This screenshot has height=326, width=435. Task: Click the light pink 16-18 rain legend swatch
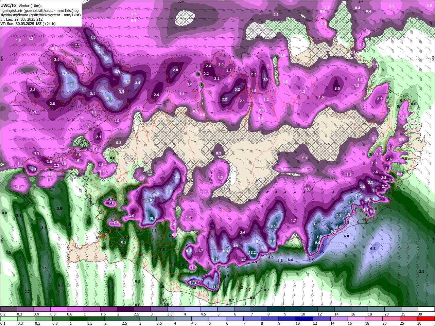357,319
